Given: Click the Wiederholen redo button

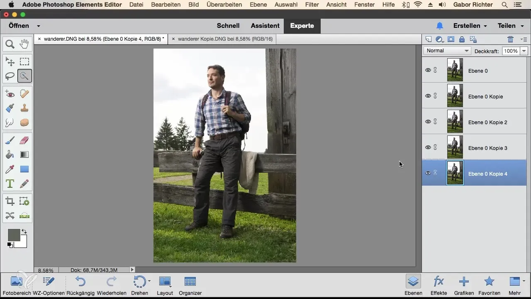Looking at the screenshot, I should (112, 286).
